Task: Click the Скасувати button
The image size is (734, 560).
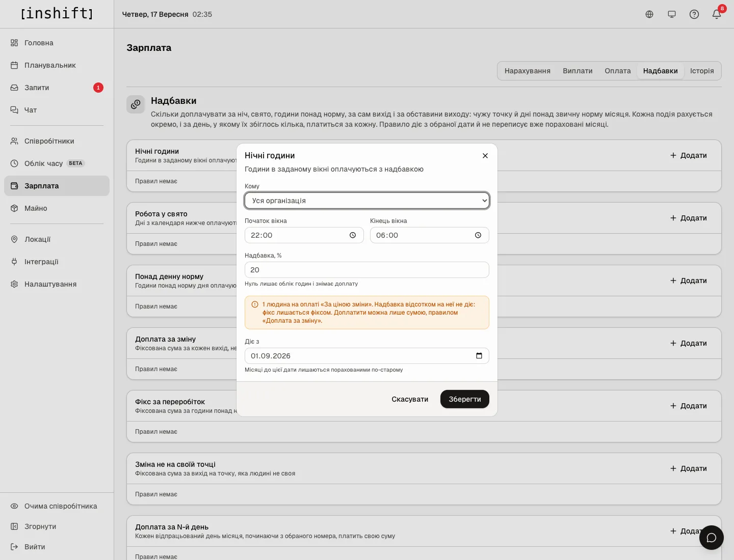Action: click(410, 399)
